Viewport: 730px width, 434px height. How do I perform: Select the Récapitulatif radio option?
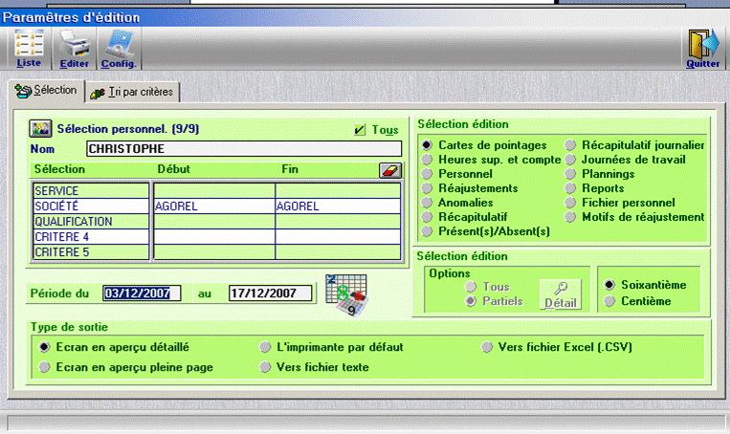427,217
